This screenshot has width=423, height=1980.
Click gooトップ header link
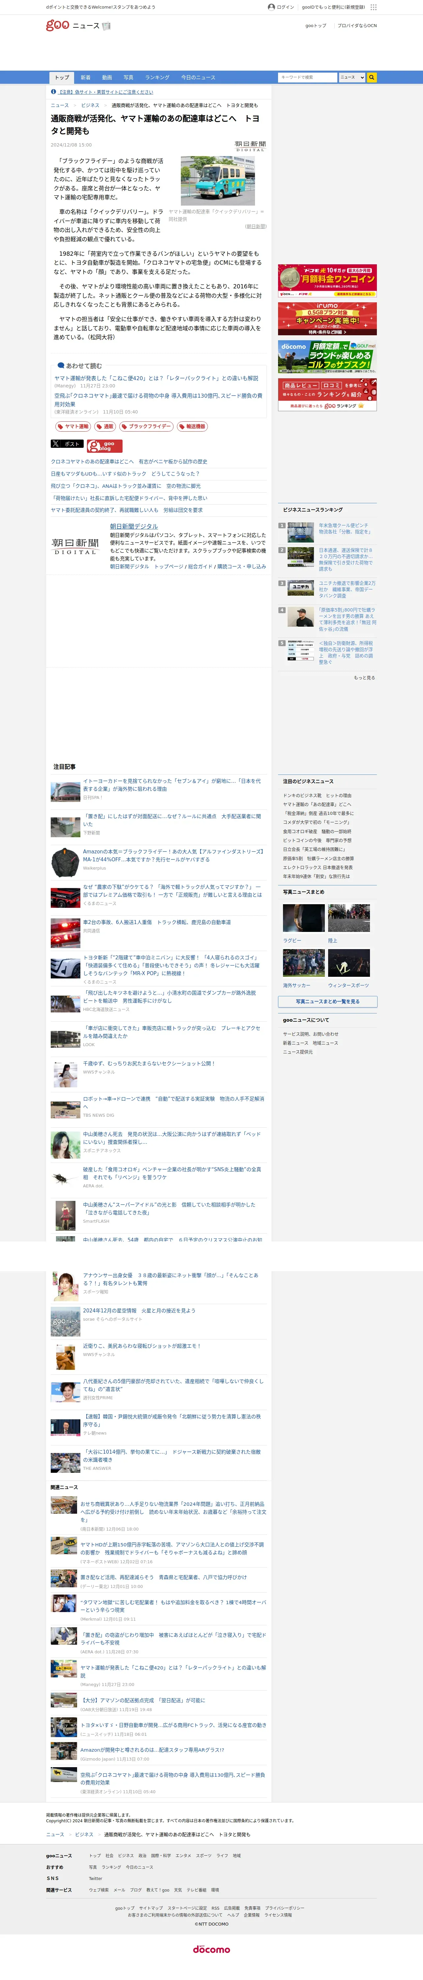(316, 25)
